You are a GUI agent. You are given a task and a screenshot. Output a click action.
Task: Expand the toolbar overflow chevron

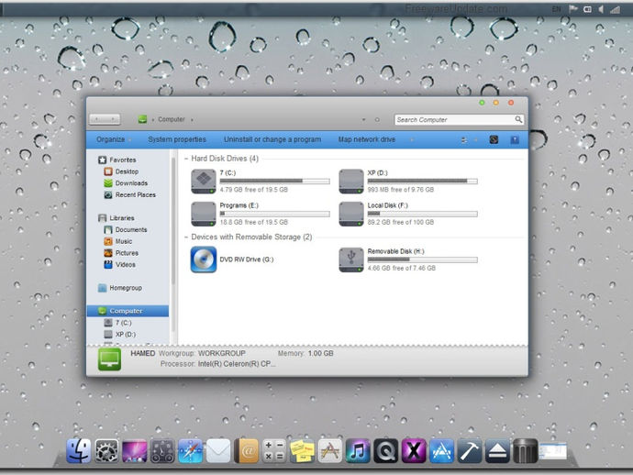point(412,139)
